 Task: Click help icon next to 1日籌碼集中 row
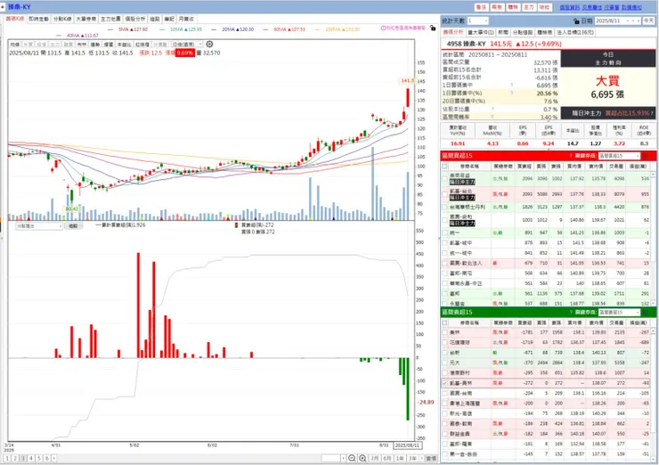511,85
